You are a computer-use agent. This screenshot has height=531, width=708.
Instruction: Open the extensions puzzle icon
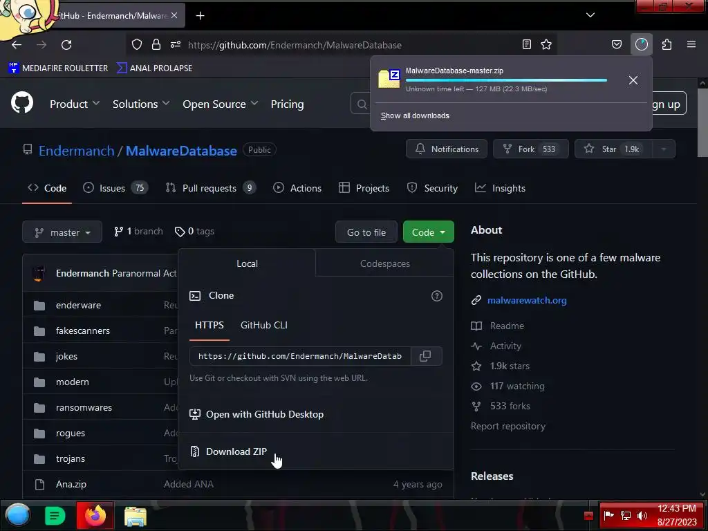[x=667, y=44]
